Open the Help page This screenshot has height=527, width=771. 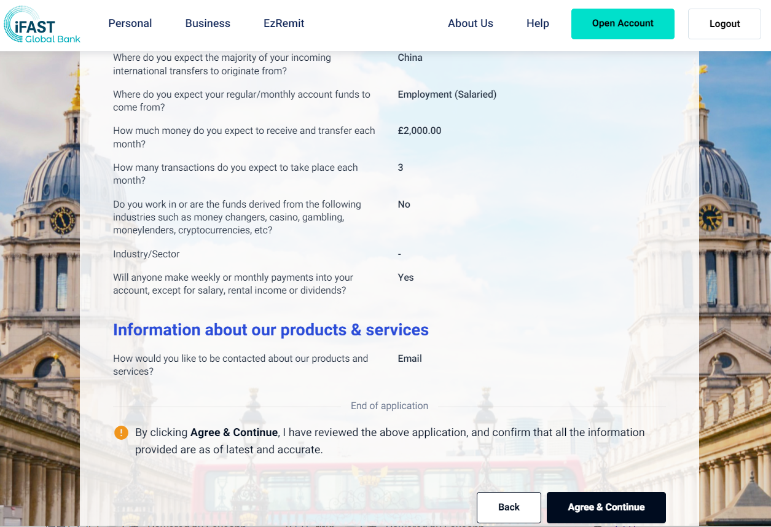(x=538, y=23)
